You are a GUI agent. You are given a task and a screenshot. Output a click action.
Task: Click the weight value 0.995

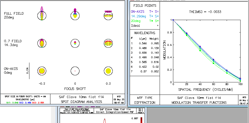pos(155,43)
